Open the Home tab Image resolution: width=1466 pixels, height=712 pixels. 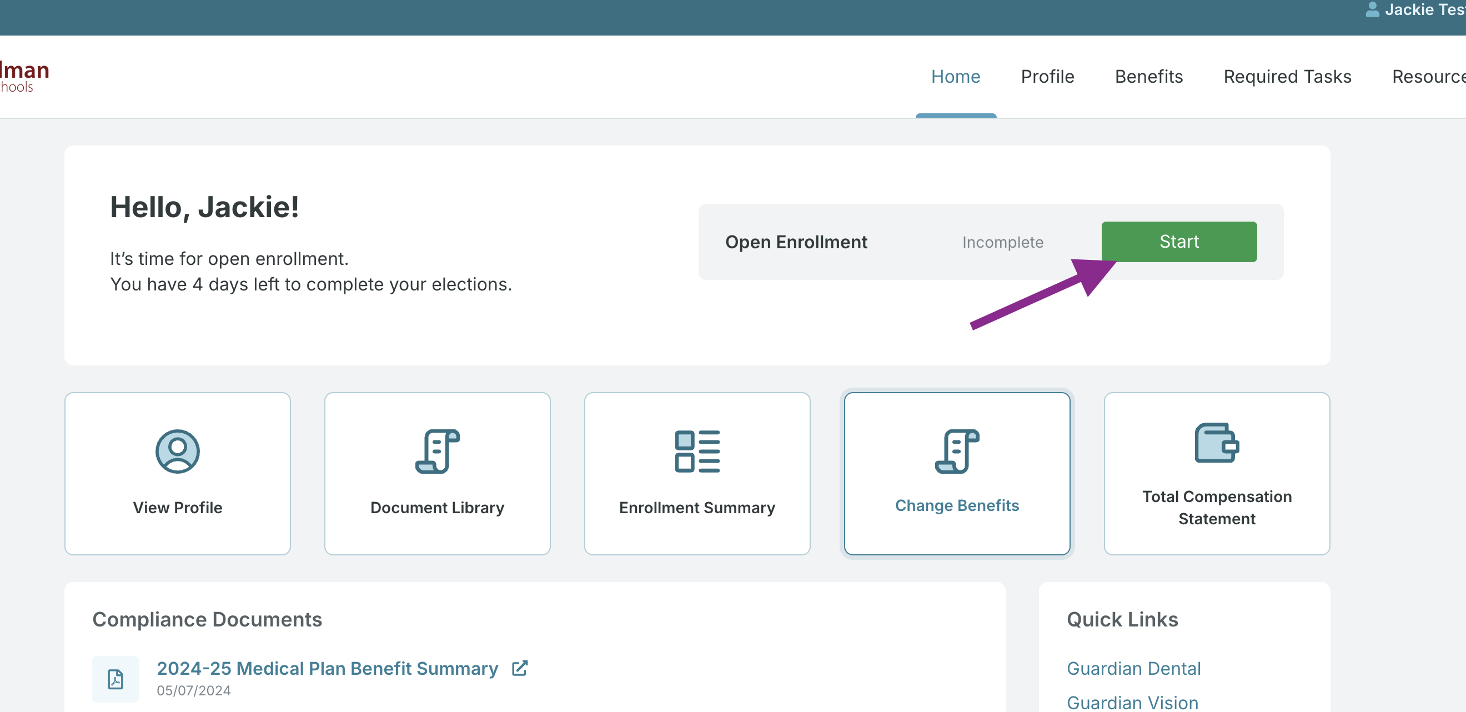point(956,76)
